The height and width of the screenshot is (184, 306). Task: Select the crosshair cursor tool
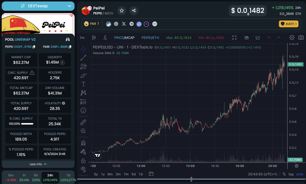83,49
